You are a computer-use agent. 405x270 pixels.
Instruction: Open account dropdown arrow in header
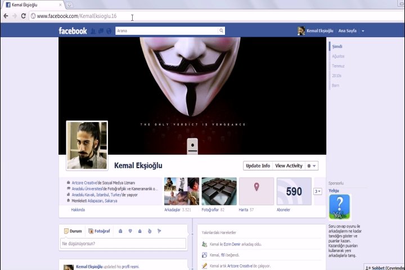click(x=363, y=31)
